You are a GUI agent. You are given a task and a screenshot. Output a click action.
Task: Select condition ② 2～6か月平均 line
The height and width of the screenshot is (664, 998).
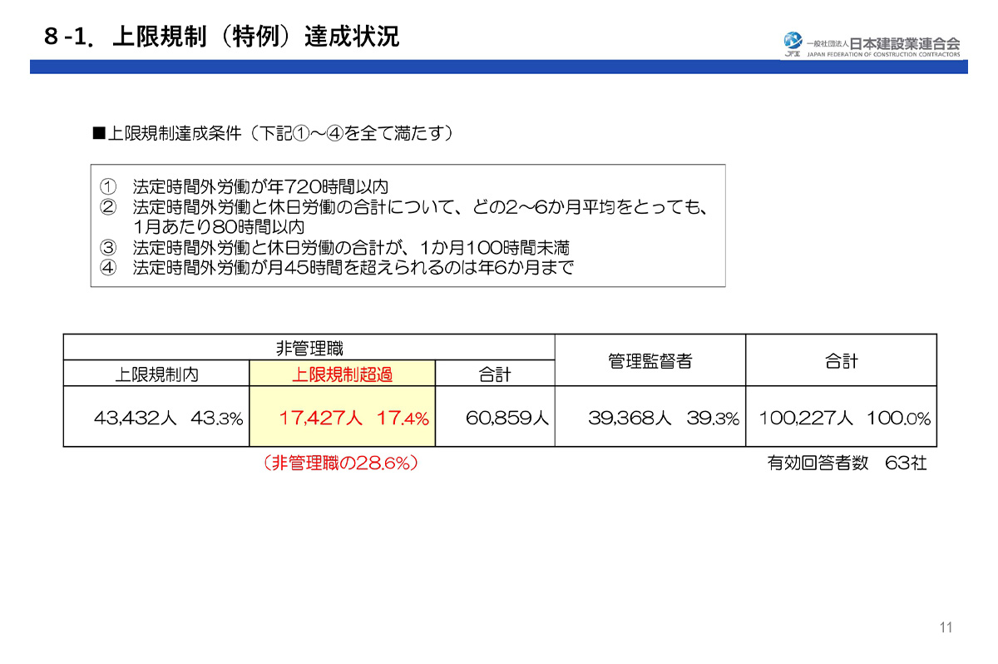[x=404, y=206]
